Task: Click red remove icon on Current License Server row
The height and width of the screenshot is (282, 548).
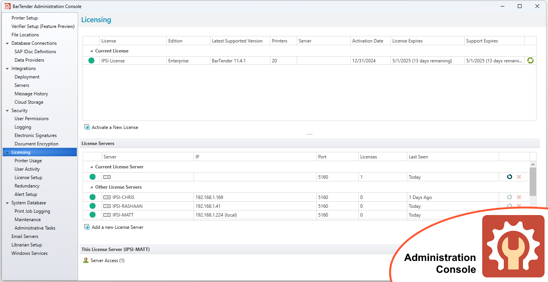Action: click(519, 177)
